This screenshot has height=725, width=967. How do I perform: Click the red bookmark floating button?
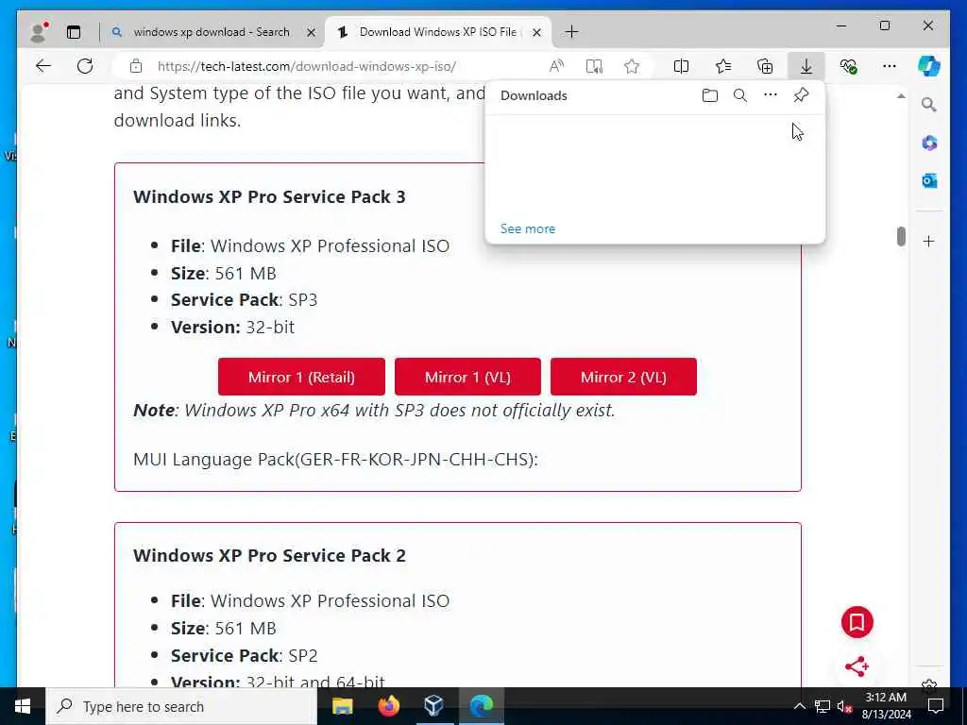pyautogui.click(x=857, y=622)
